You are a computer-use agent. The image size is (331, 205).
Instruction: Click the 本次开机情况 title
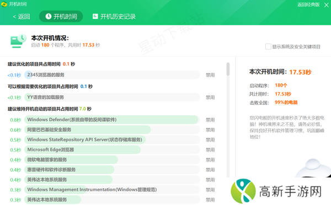[x=50, y=38]
